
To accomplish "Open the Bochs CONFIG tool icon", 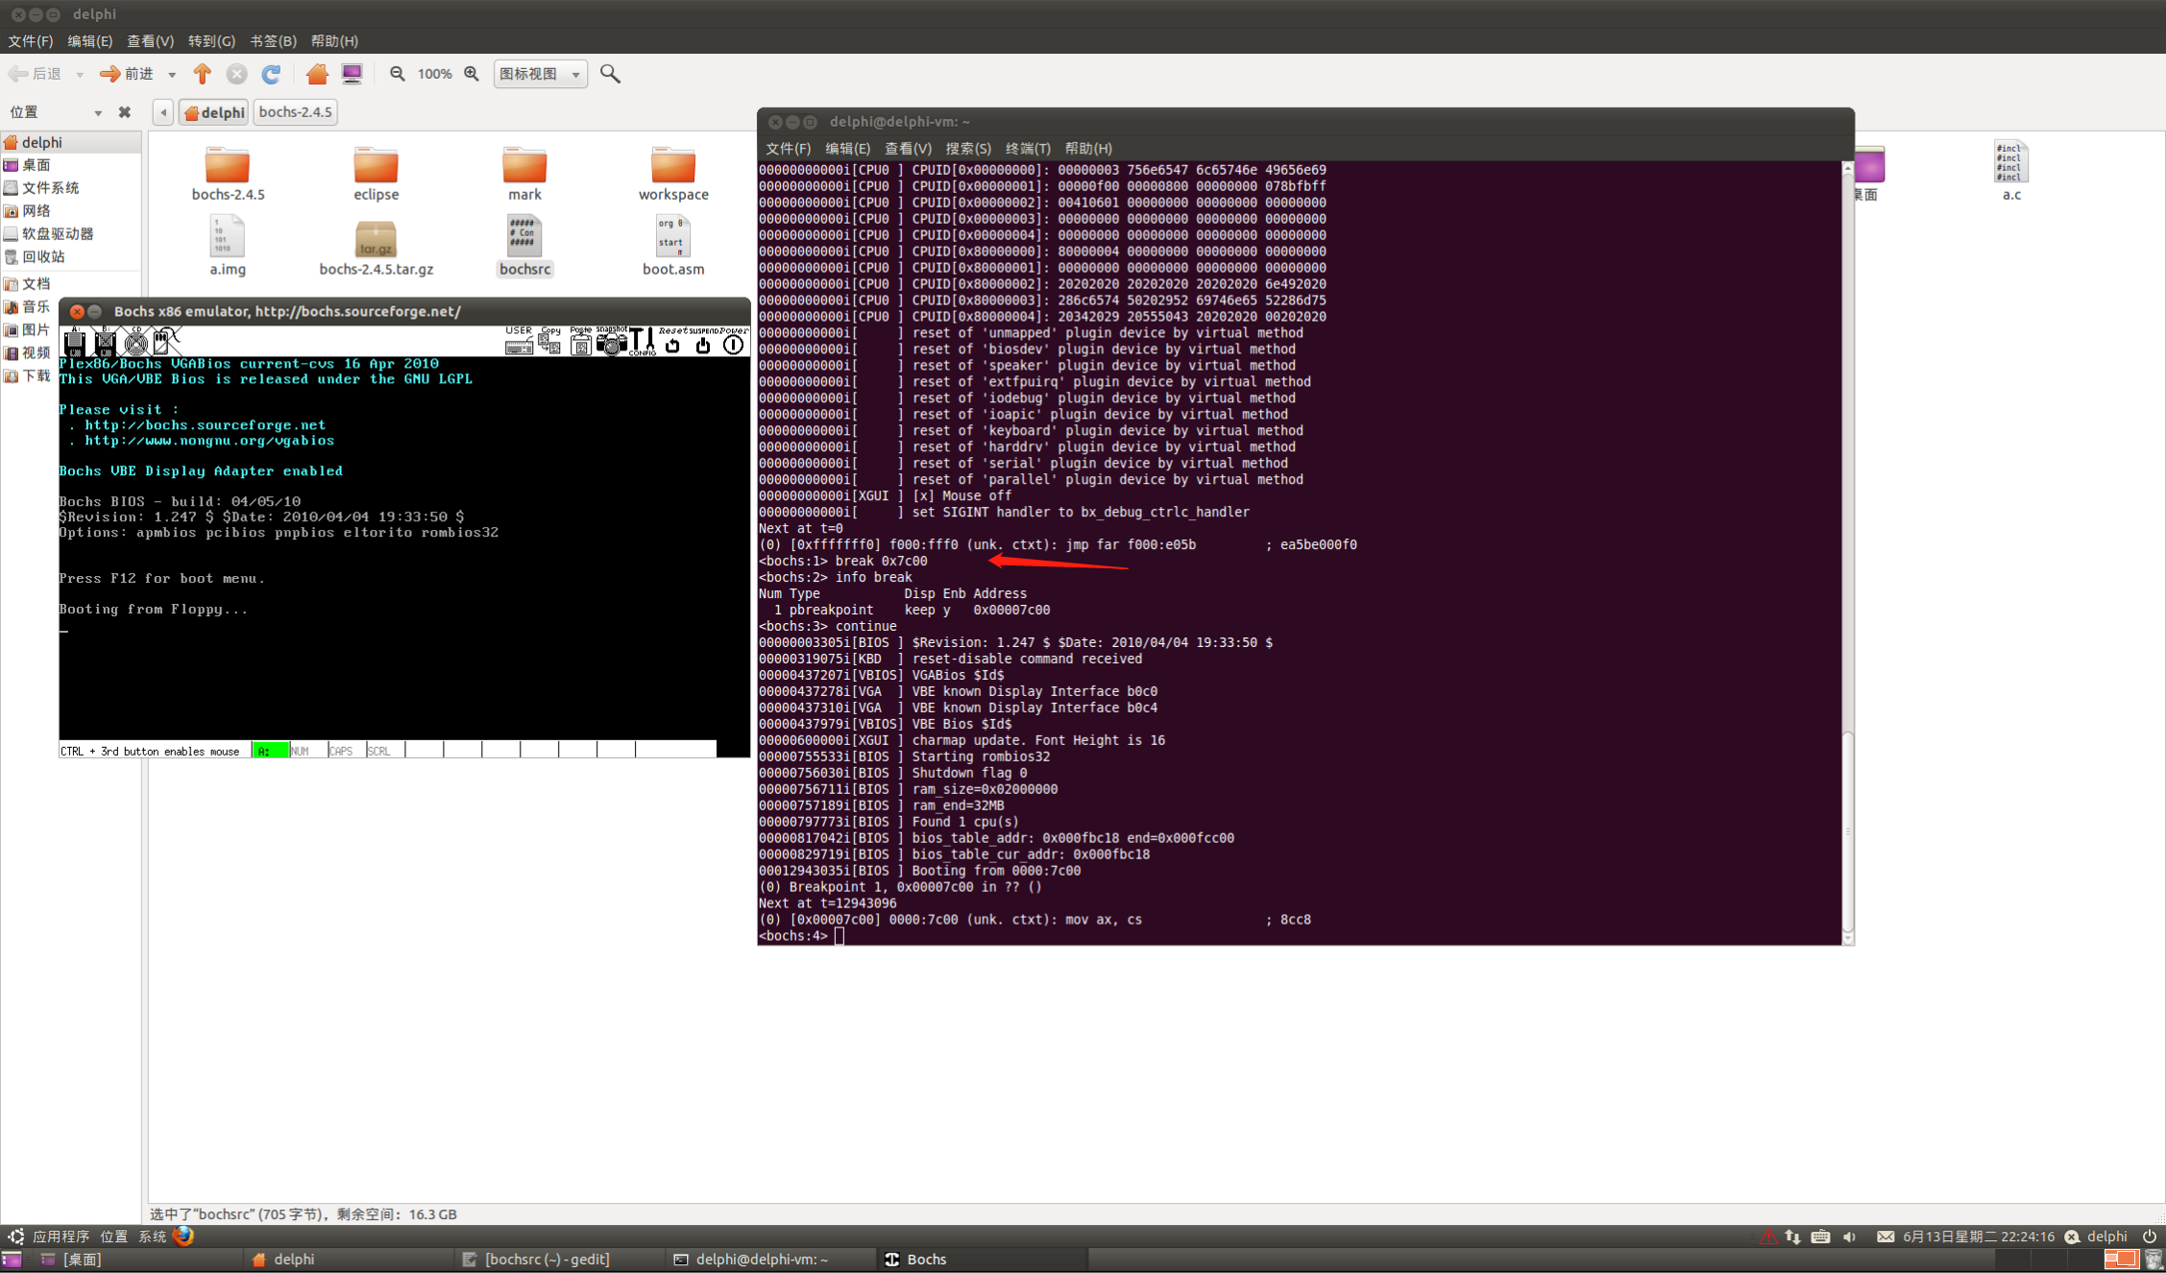I will click(x=642, y=341).
